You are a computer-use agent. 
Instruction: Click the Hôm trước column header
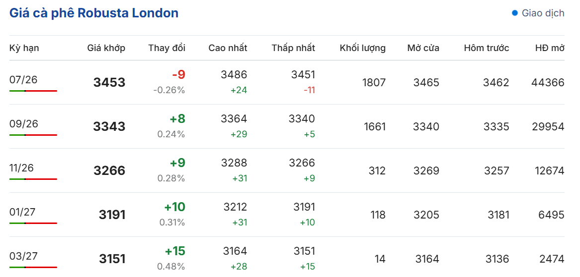[487, 48]
